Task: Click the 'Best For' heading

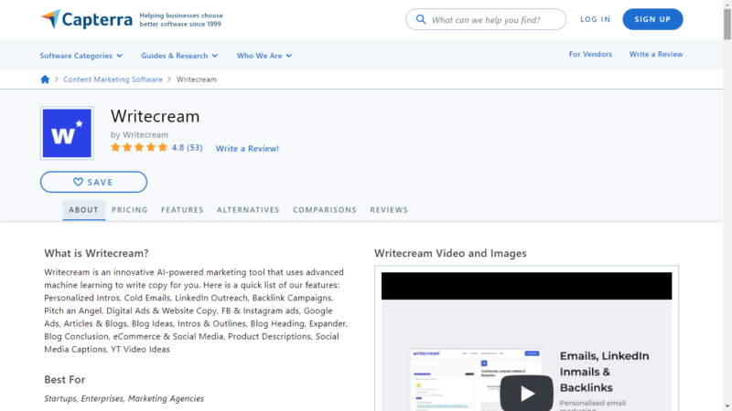Action: pos(64,379)
